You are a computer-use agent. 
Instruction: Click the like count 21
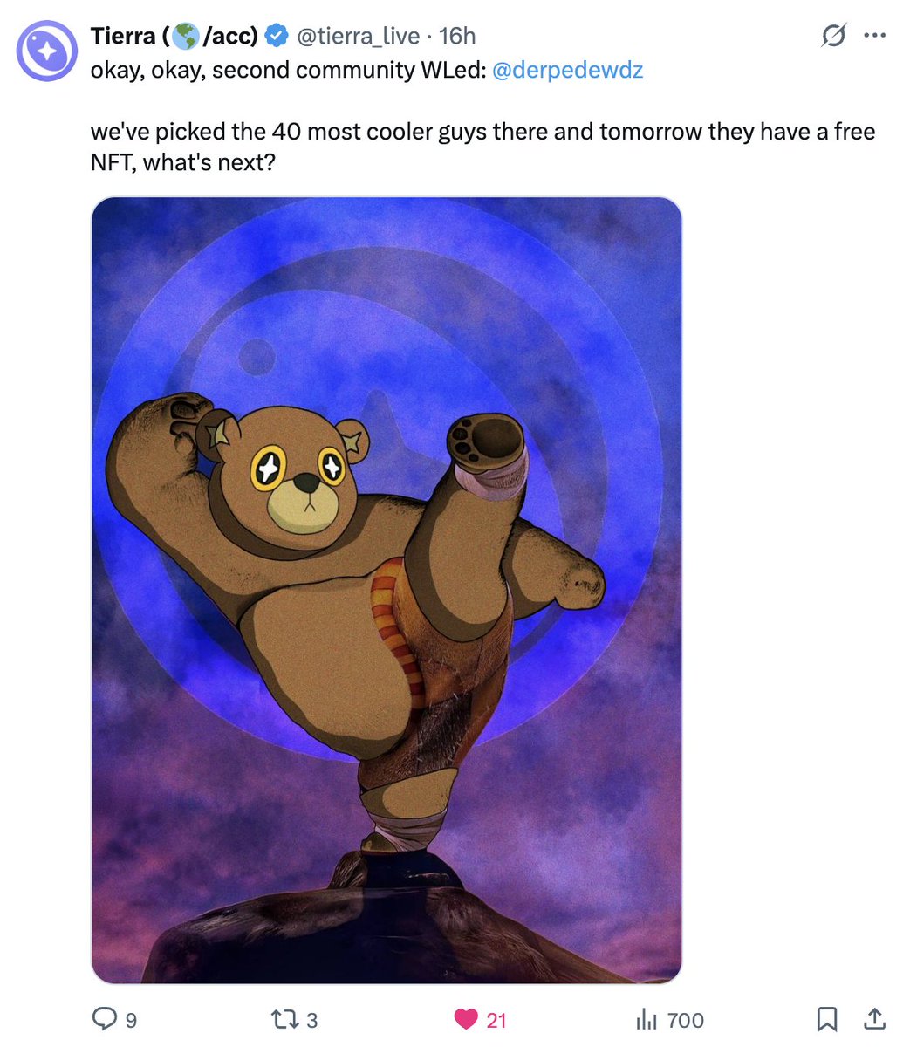tap(496, 1020)
